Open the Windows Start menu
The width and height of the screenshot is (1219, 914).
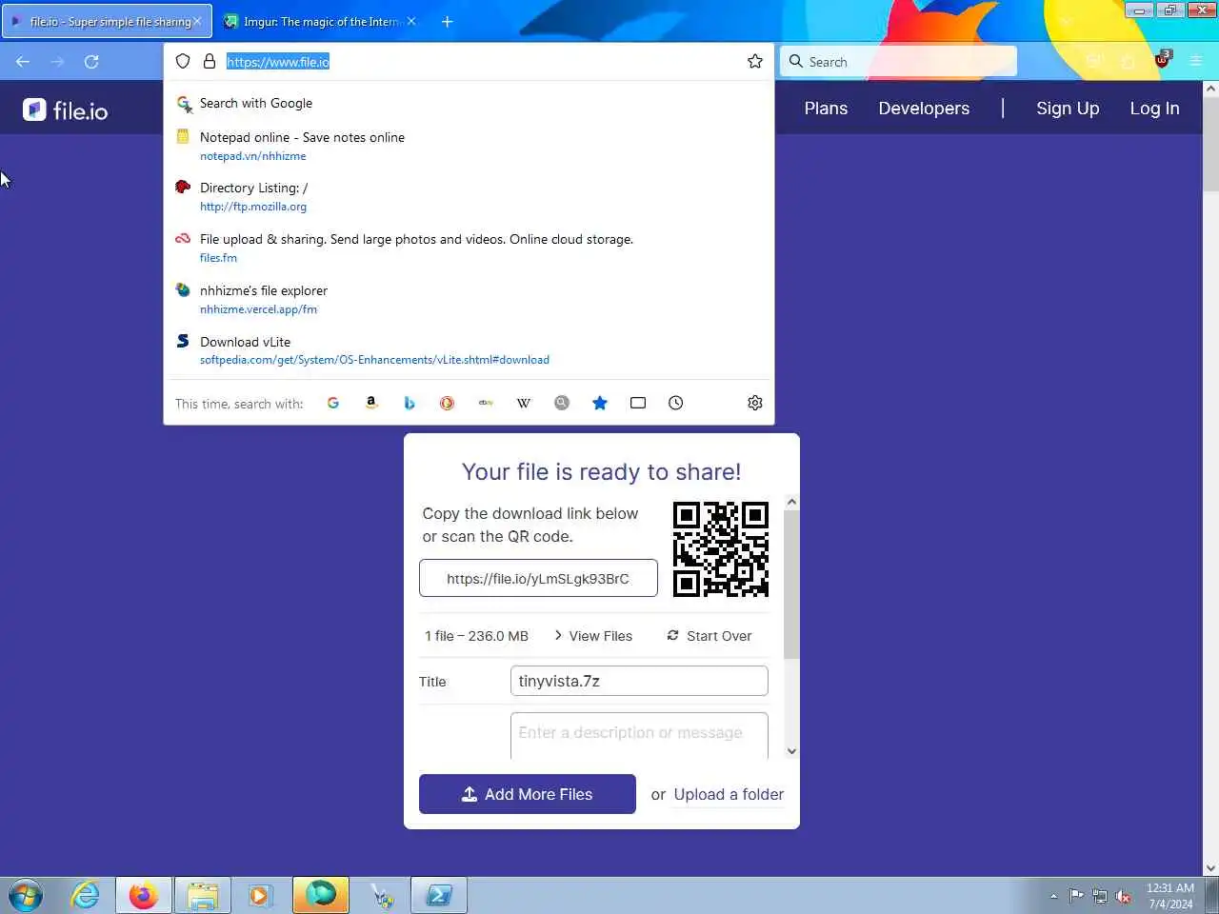point(26,896)
